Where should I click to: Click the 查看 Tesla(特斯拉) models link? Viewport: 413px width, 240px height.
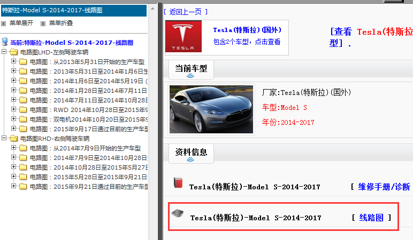pyautogui.click(x=371, y=37)
